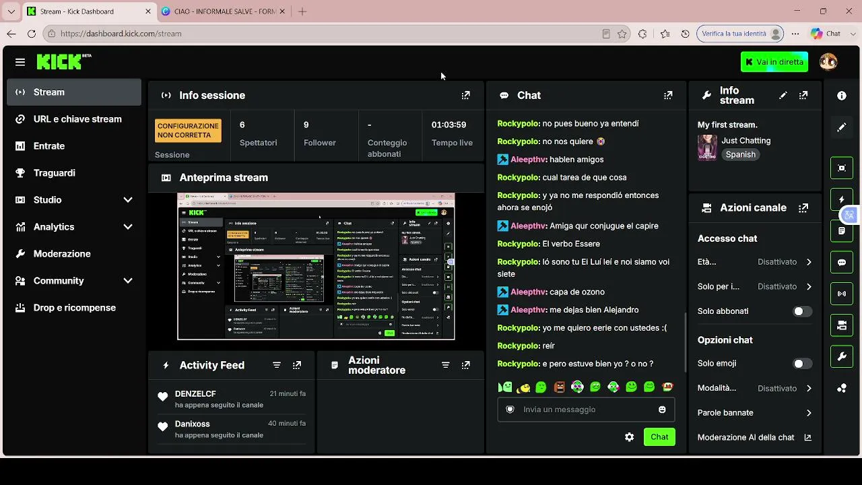The image size is (862, 485).
Task: Open Copilot Chat in the browser toolbar
Action: [x=826, y=34]
